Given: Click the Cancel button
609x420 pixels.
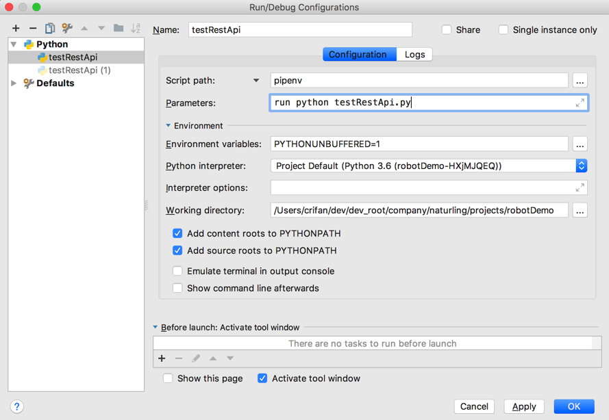Looking at the screenshot, I should click(473, 406).
